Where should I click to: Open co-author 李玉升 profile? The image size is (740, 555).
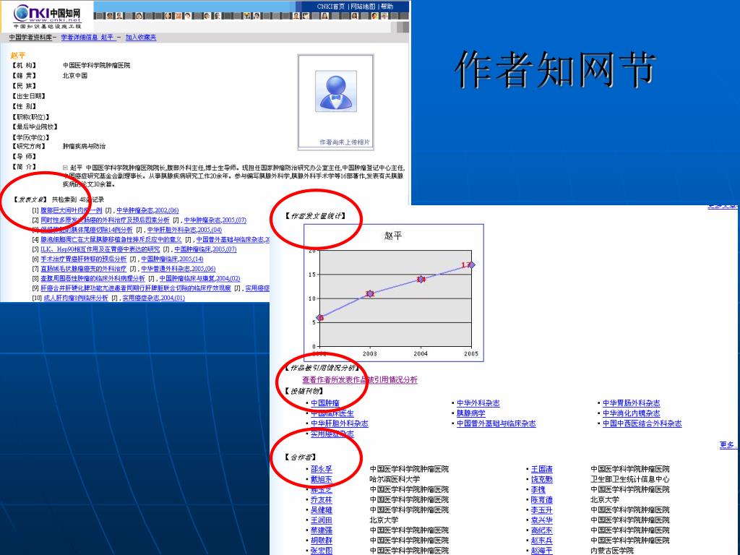coord(542,509)
